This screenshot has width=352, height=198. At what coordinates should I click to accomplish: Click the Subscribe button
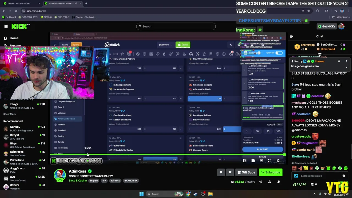pos(271,172)
